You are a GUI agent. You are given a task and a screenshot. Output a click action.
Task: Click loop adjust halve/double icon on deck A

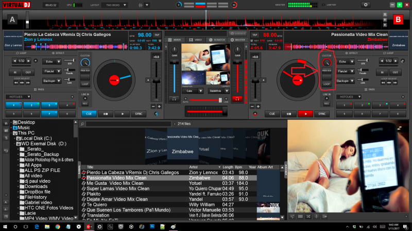coord(22,83)
